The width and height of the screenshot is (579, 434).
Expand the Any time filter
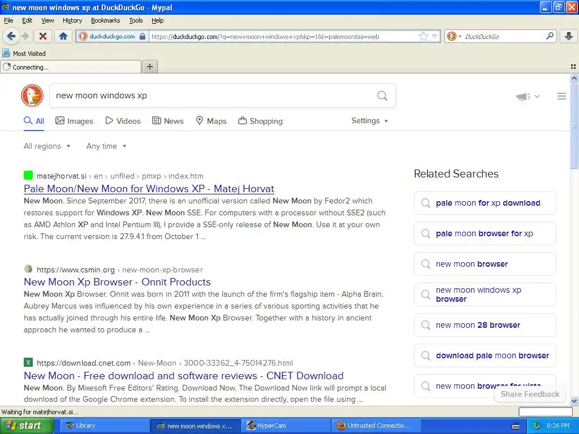point(106,146)
